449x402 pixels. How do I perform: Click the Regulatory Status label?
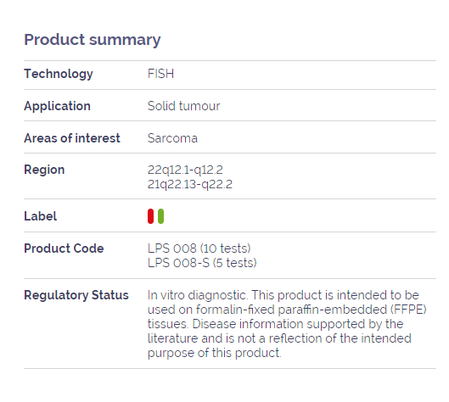point(76,295)
